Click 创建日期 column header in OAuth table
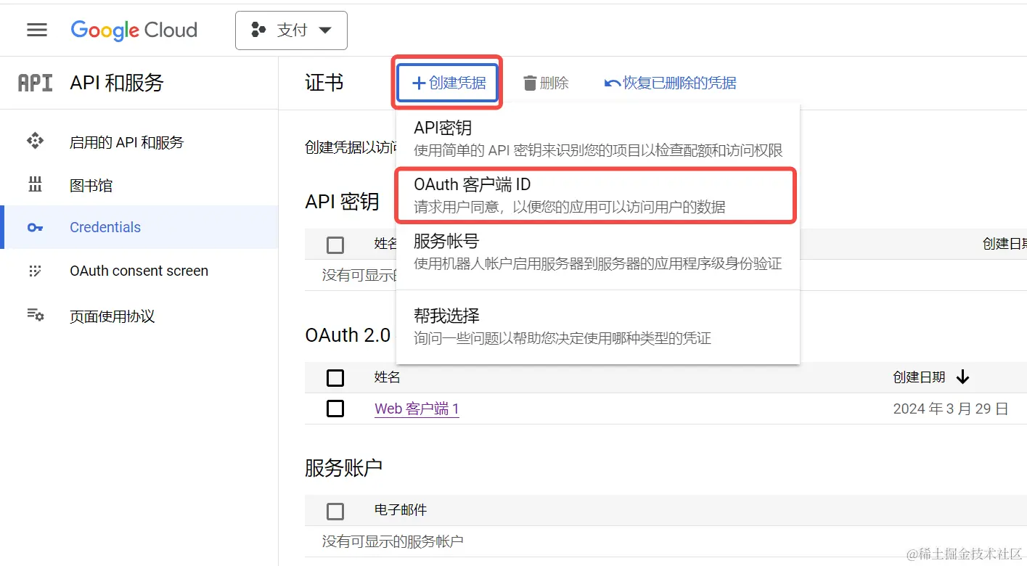Viewport: 1027px width, 566px height. [x=919, y=377]
